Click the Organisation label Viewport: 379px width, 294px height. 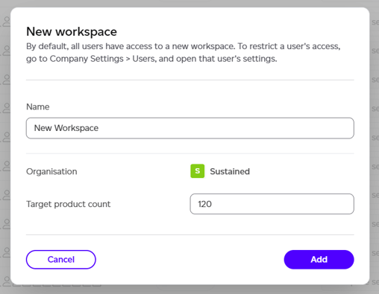[51, 171]
